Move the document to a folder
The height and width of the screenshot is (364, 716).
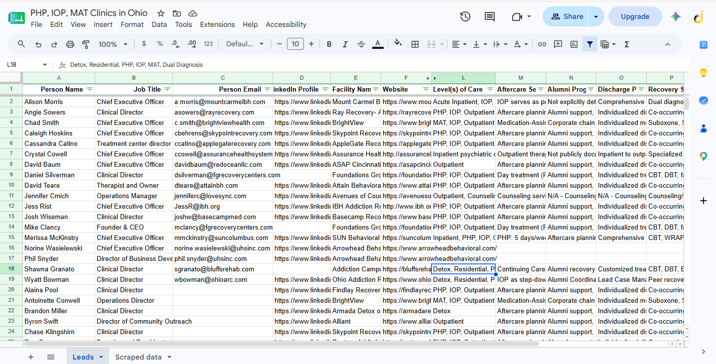(177, 13)
